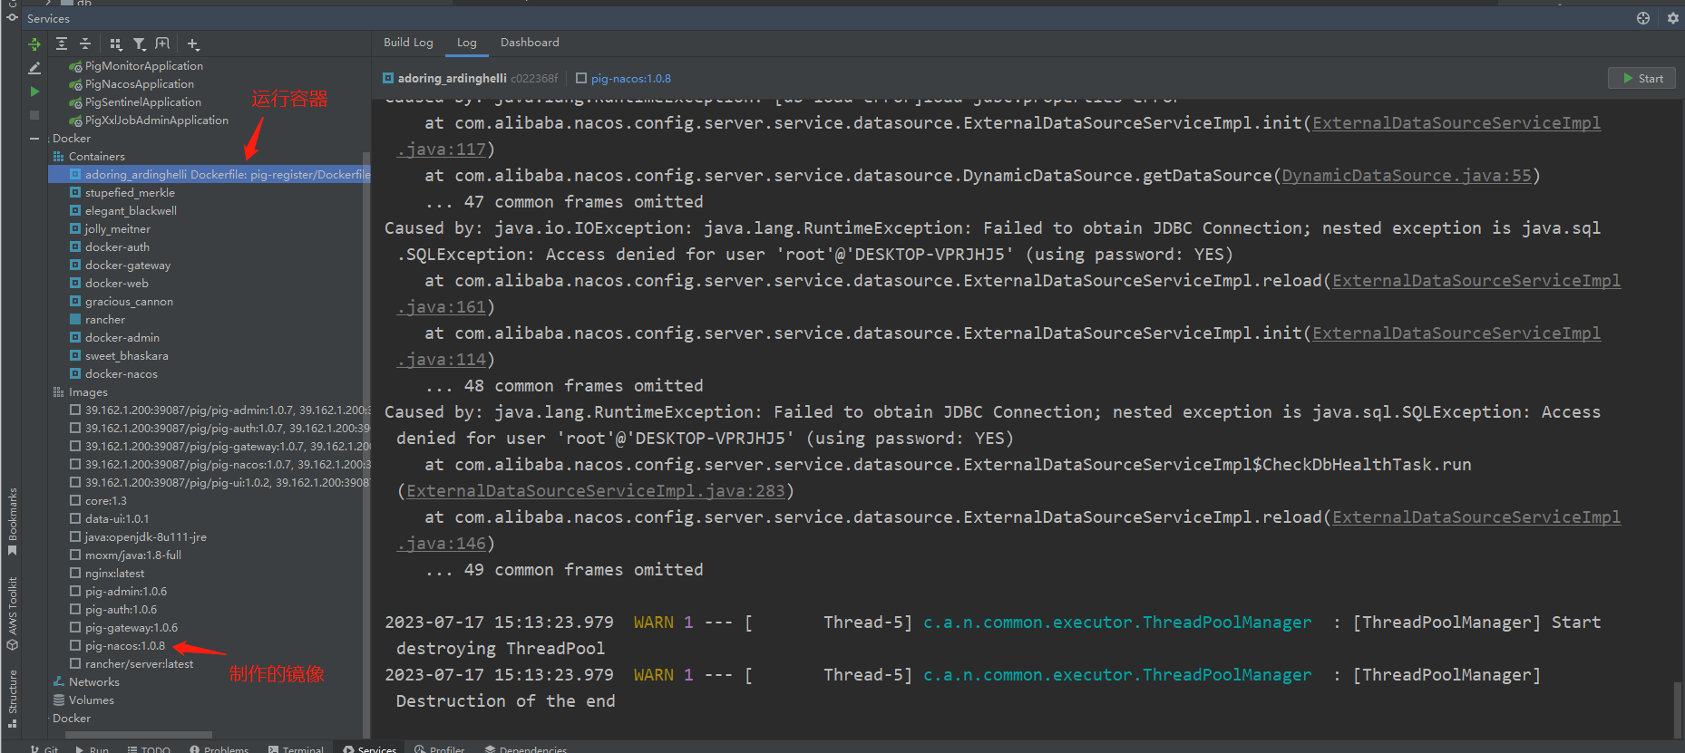Open the Add Service plus menu
Image resolution: width=1685 pixels, height=753 pixels.
coord(193,43)
